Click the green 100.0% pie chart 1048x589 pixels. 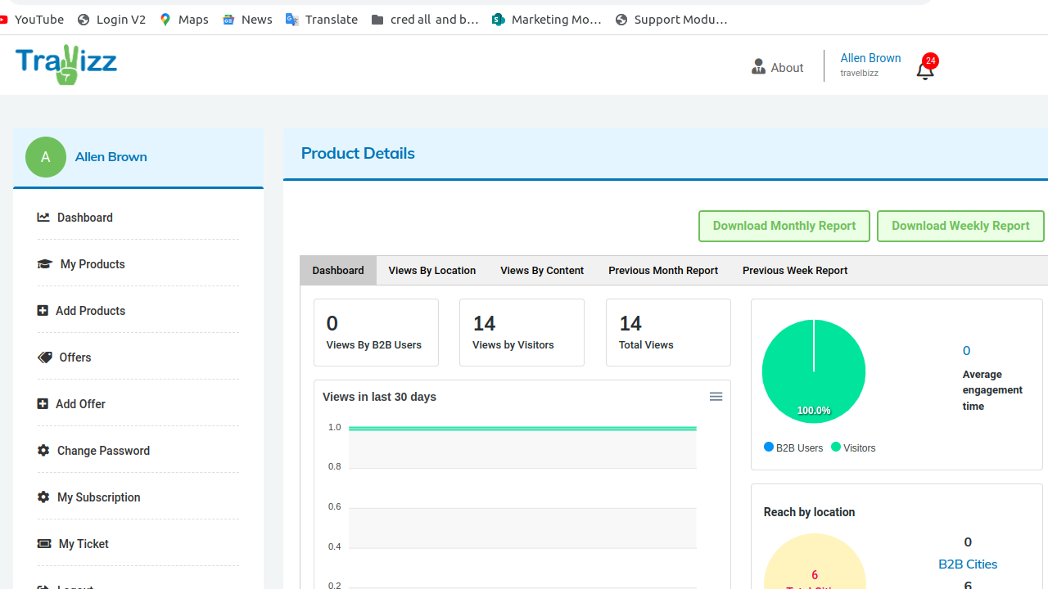pos(814,371)
